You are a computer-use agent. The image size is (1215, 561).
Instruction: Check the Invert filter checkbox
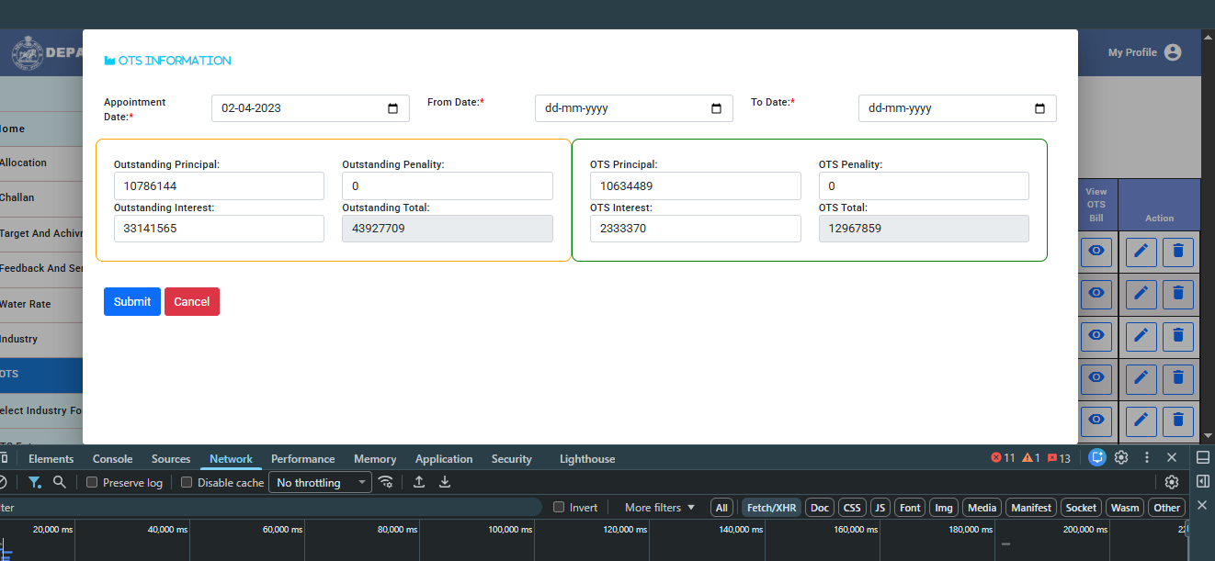click(x=559, y=508)
